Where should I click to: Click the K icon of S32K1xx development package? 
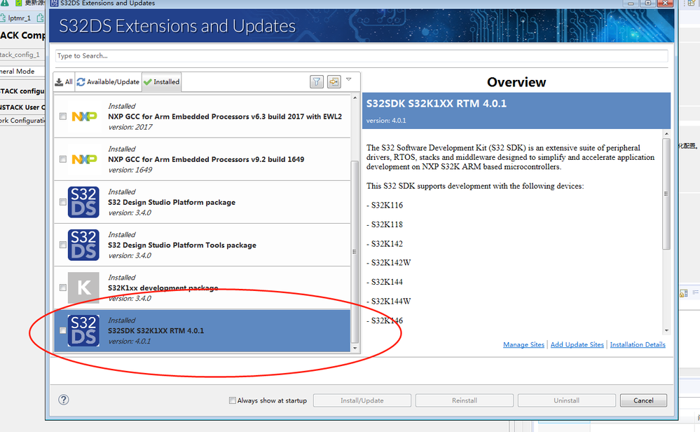(x=83, y=288)
